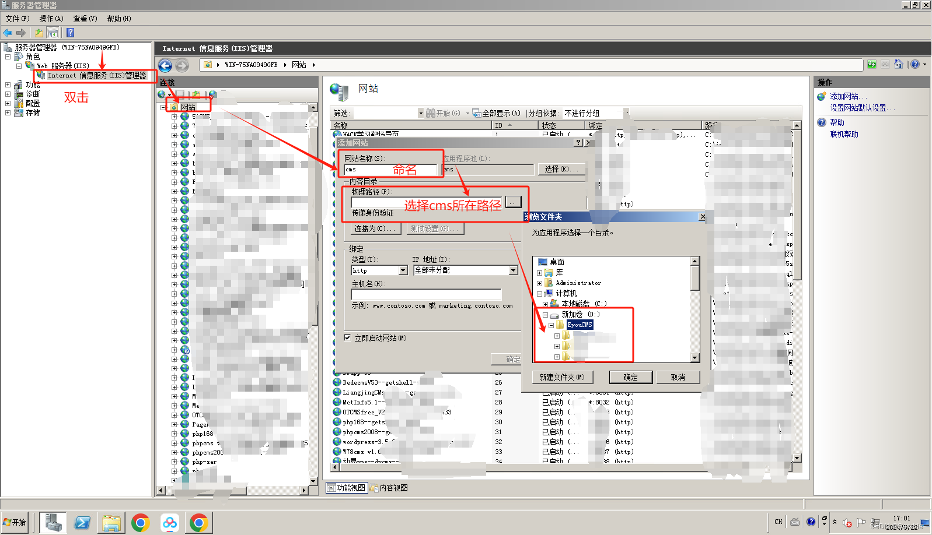The height and width of the screenshot is (535, 932).
Task: Expand the 库 node in folder browser
Action: [x=539, y=273]
